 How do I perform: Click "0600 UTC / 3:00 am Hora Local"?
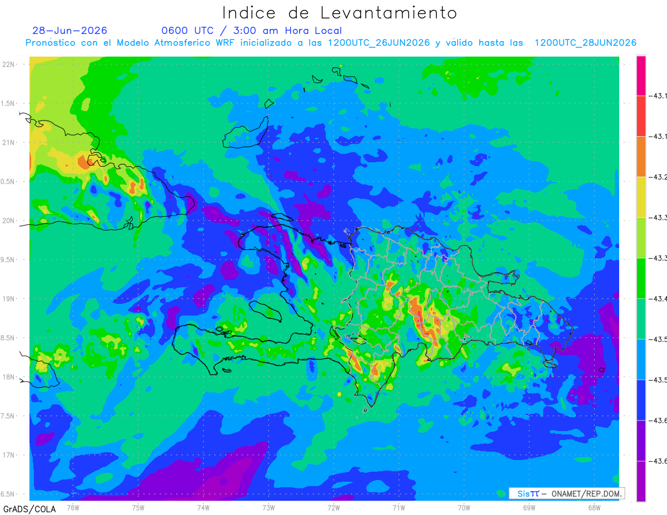[x=252, y=31]
